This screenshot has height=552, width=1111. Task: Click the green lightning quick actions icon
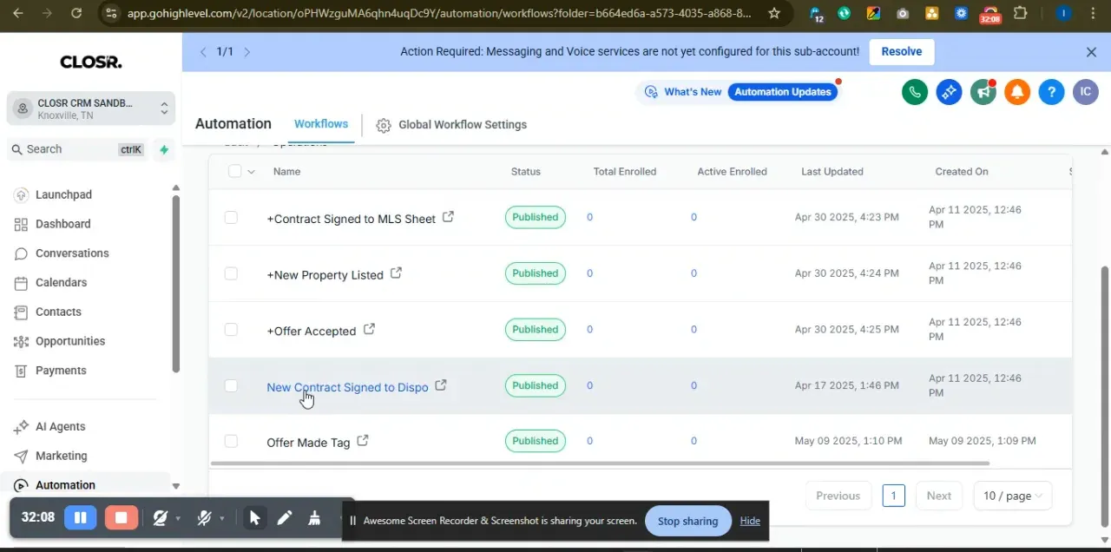pyautogui.click(x=164, y=149)
